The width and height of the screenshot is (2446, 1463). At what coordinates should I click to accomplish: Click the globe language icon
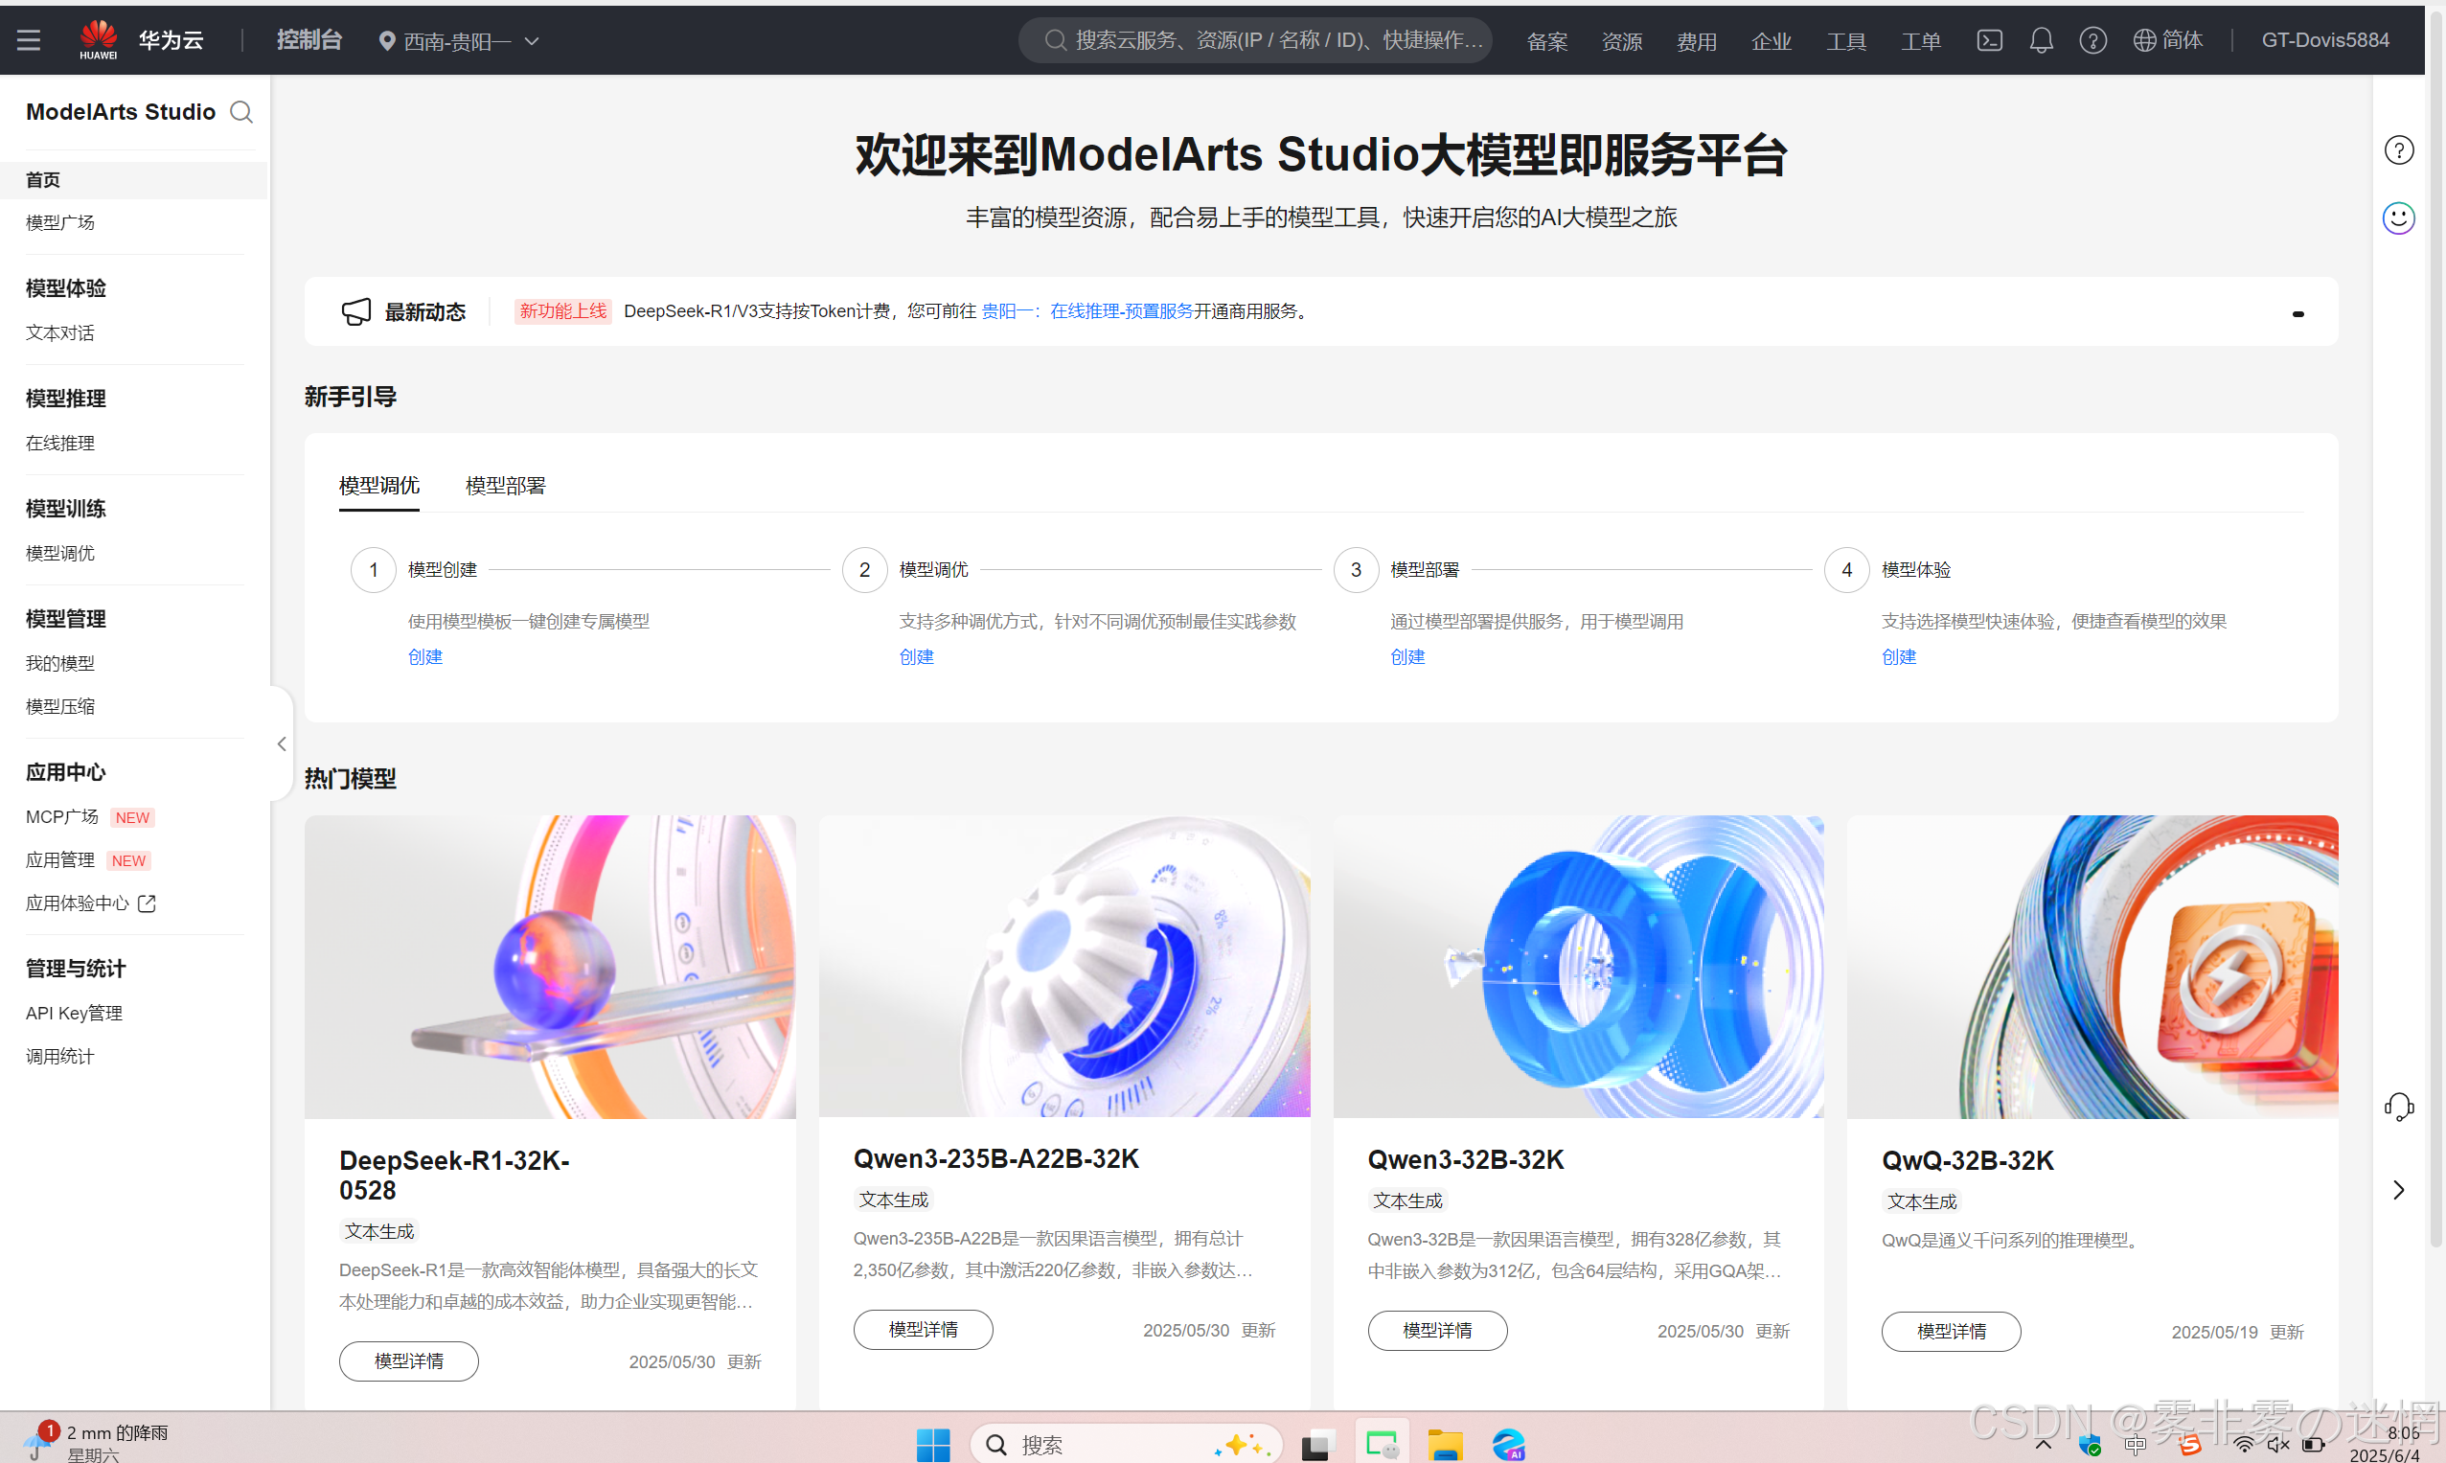tap(2143, 40)
